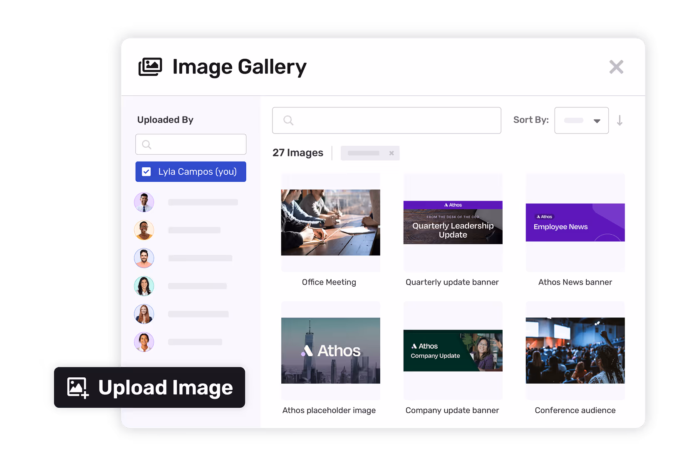The image size is (699, 466).
Task: Click the 'Athos placeholder image' caption
Action: pos(329,410)
